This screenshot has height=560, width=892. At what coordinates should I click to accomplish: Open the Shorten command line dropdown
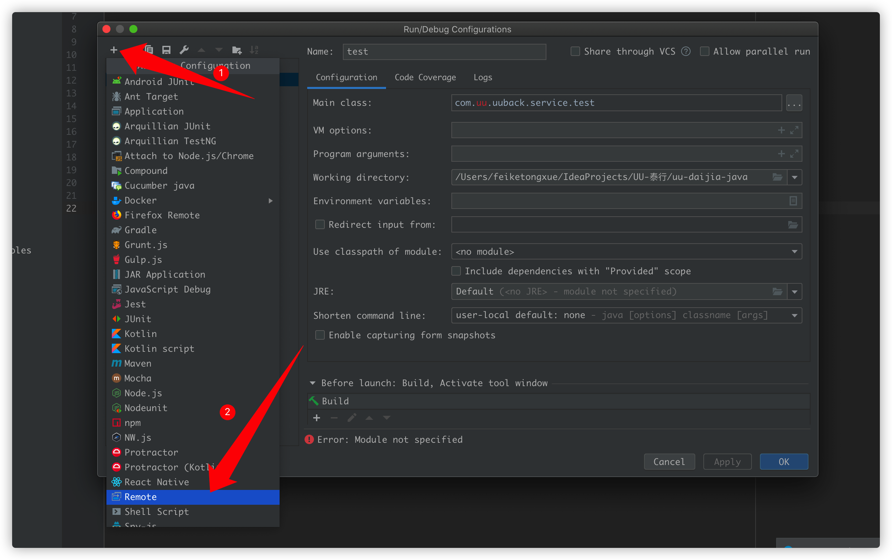pos(795,315)
